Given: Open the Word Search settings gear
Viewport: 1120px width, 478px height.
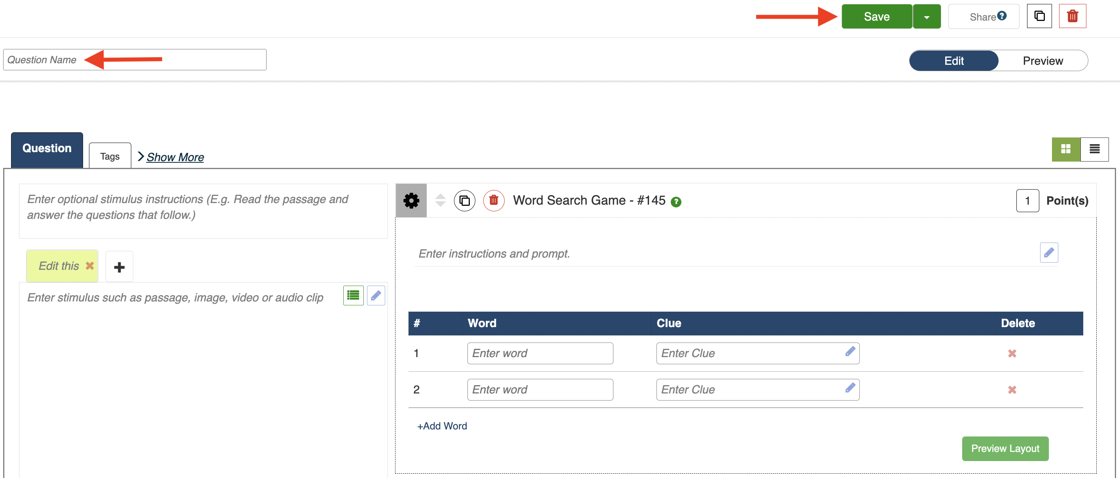Looking at the screenshot, I should (x=411, y=201).
